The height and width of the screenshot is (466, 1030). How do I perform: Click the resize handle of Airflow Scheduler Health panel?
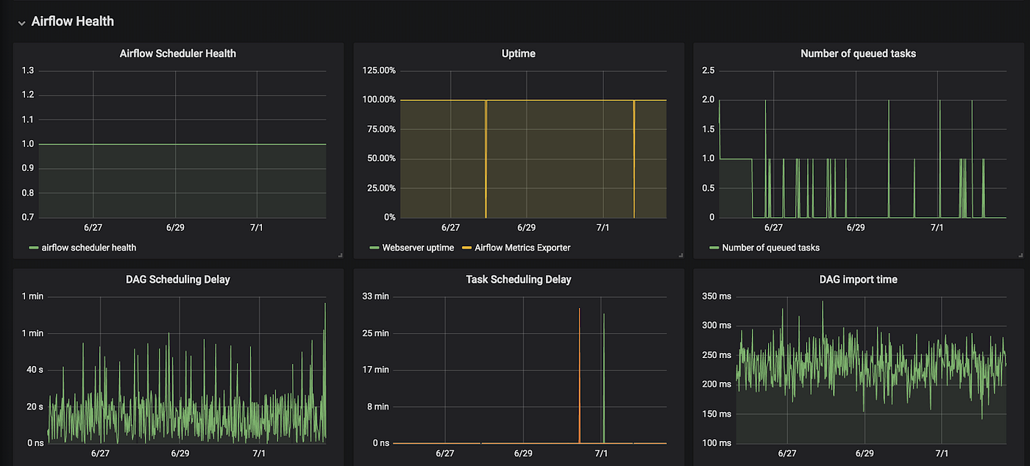pos(340,255)
